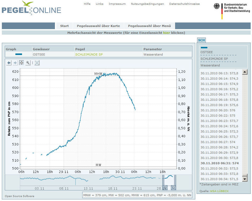Open the Start menu item
252x201 pixels.
click(64, 26)
